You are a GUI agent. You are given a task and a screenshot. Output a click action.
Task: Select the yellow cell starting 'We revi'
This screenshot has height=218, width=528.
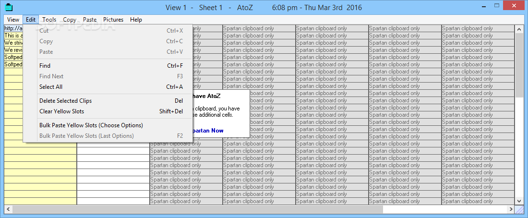tap(13, 50)
